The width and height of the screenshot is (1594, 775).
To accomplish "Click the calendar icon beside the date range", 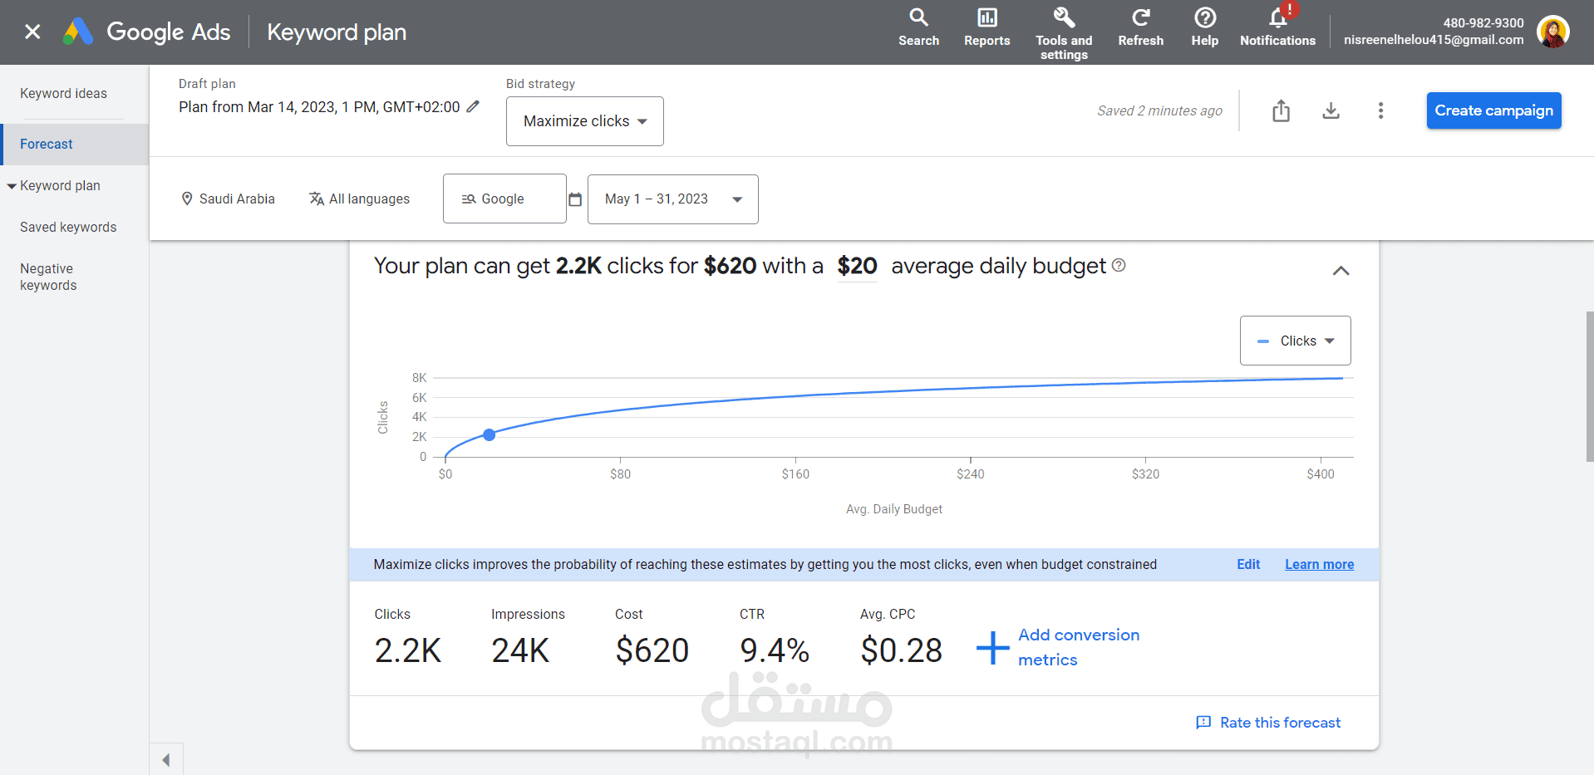I will (575, 199).
